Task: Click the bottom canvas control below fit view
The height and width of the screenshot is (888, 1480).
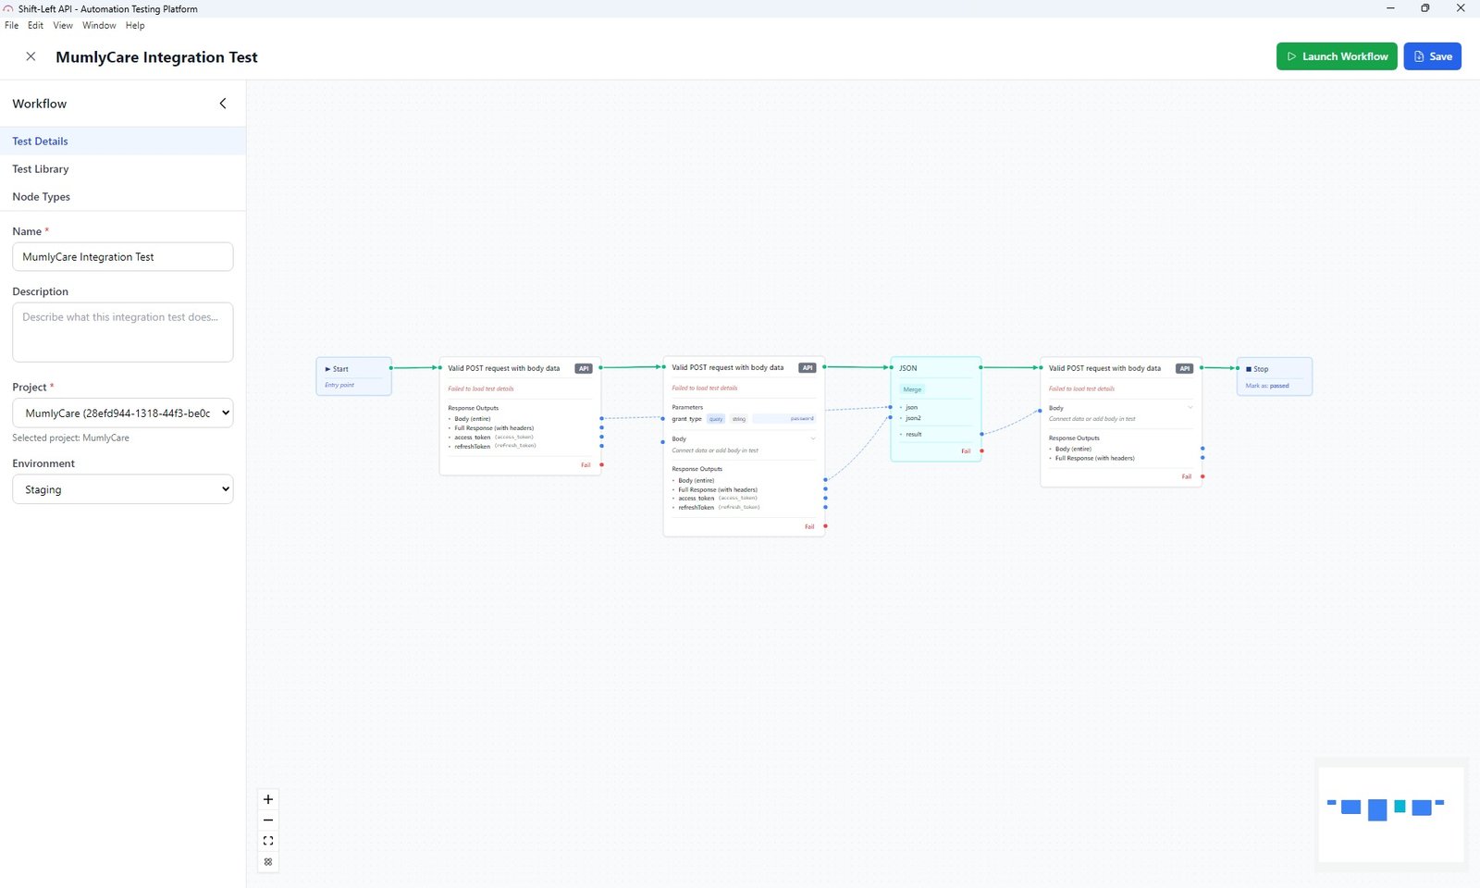Action: [x=268, y=862]
